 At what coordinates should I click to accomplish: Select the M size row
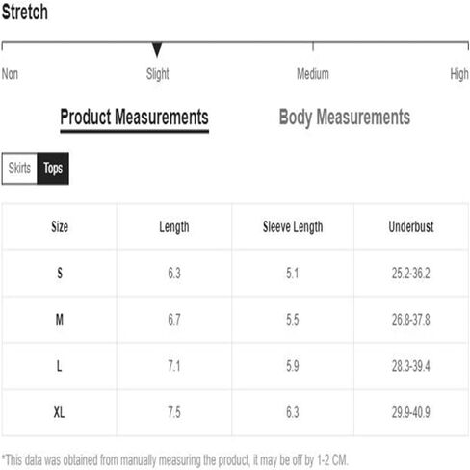235,320
